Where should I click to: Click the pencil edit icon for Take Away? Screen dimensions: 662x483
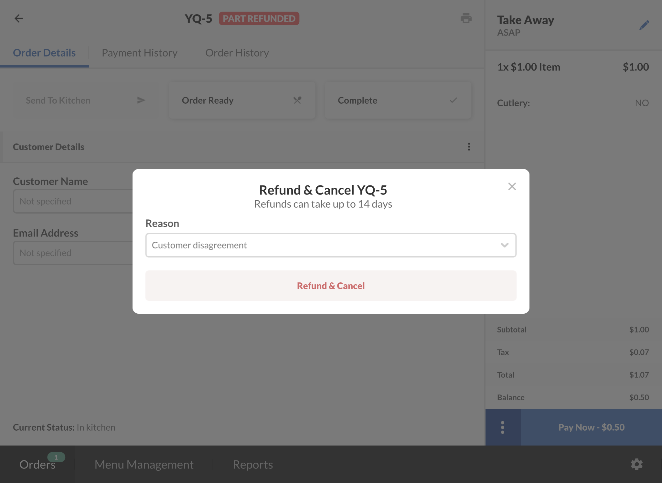coord(644,25)
